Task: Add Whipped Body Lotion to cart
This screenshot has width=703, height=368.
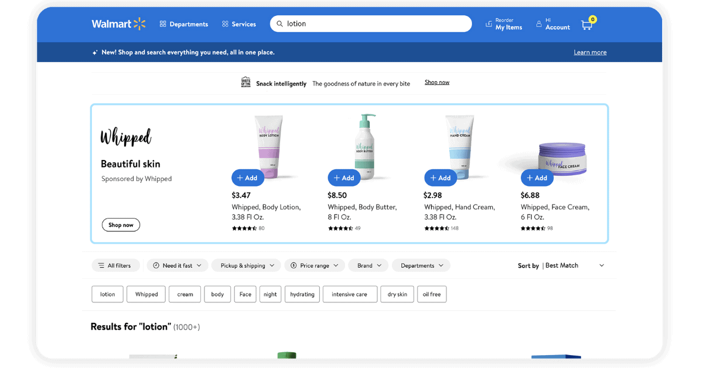Action: (x=248, y=178)
